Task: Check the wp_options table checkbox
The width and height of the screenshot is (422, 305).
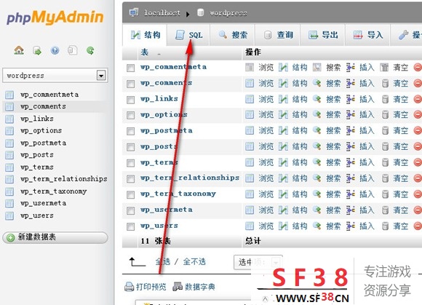Action: (130, 116)
